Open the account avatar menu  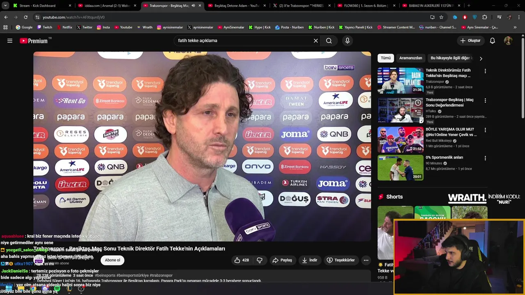pos(508,41)
